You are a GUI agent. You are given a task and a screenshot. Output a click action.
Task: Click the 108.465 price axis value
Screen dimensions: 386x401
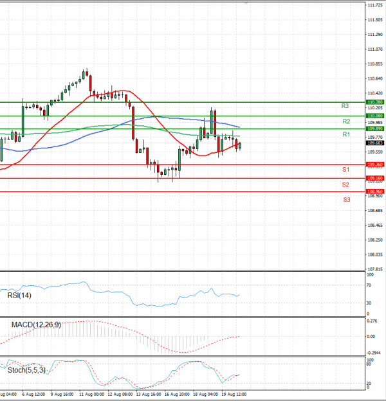click(375, 226)
